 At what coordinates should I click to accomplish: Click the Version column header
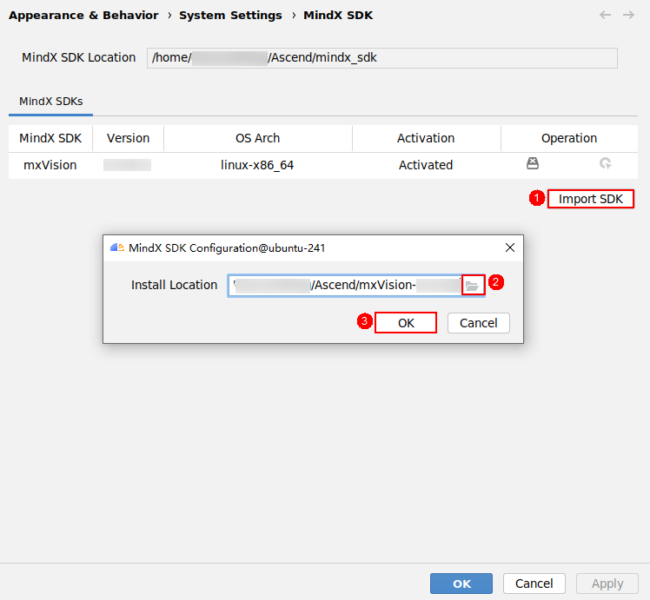[x=128, y=138]
